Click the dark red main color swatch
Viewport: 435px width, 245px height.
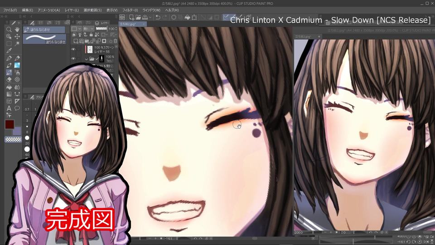tap(10, 124)
